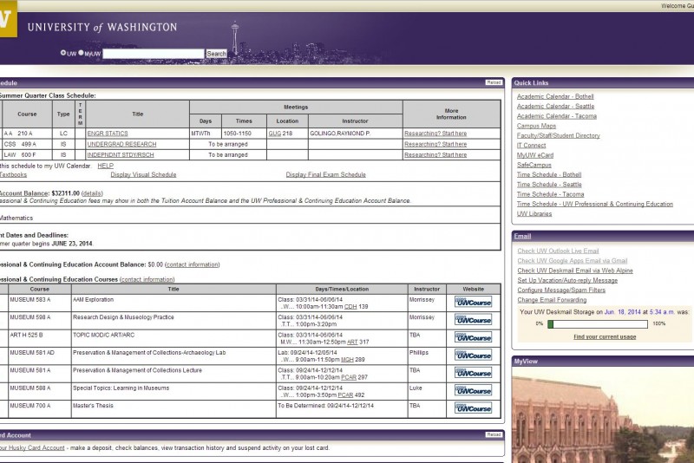The width and height of the screenshot is (694, 463).
Task: Open CDH building link for MUSEUM 583 A
Action: (x=350, y=306)
